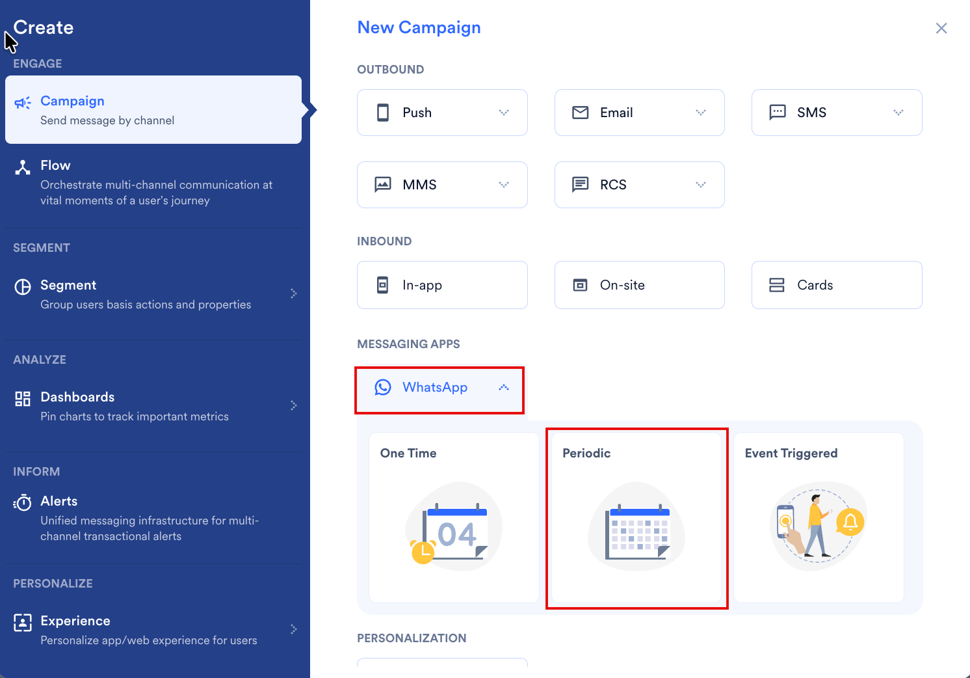
Task: Click the Segment pie icon
Action: [23, 287]
